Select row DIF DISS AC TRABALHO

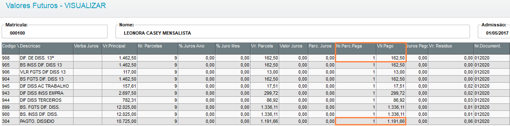(256, 86)
